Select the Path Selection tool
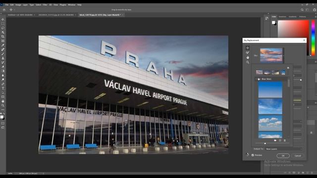 coord(3,92)
